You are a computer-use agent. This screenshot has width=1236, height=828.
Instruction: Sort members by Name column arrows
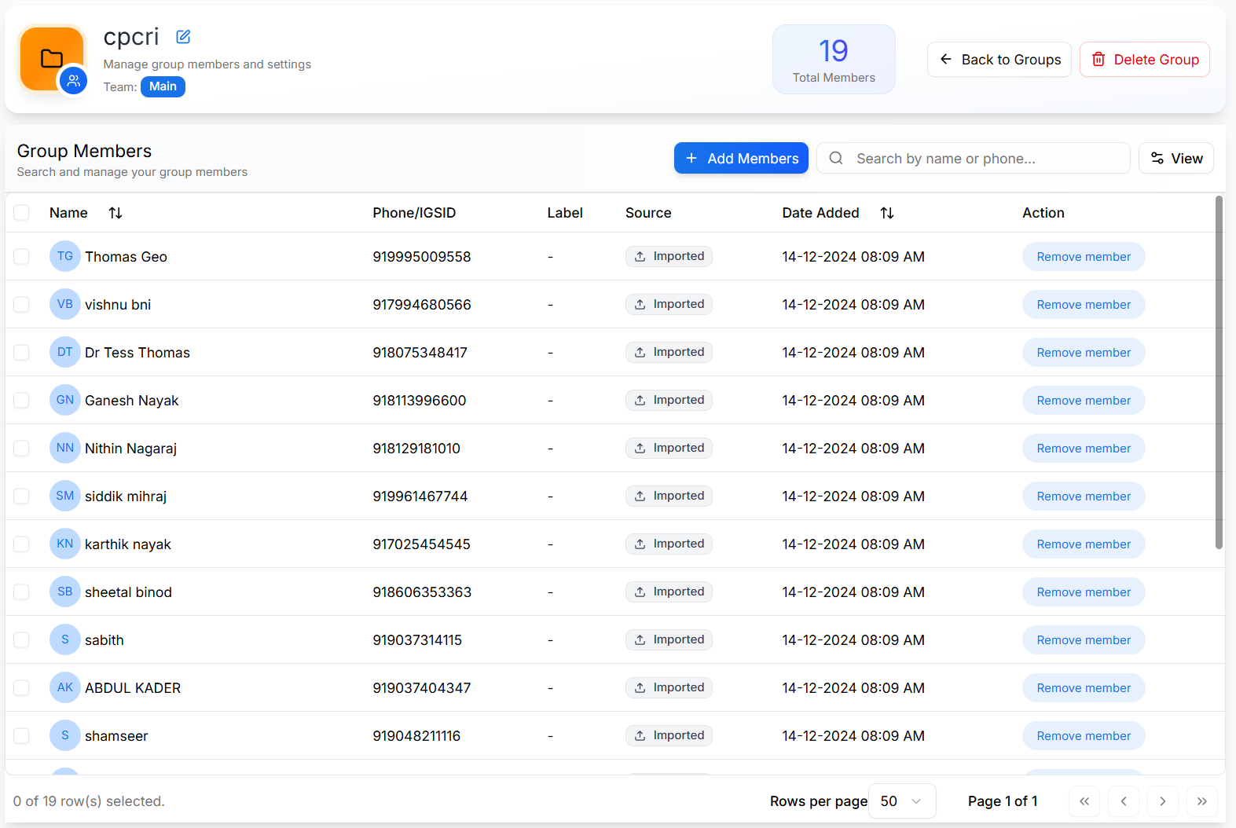tap(116, 213)
